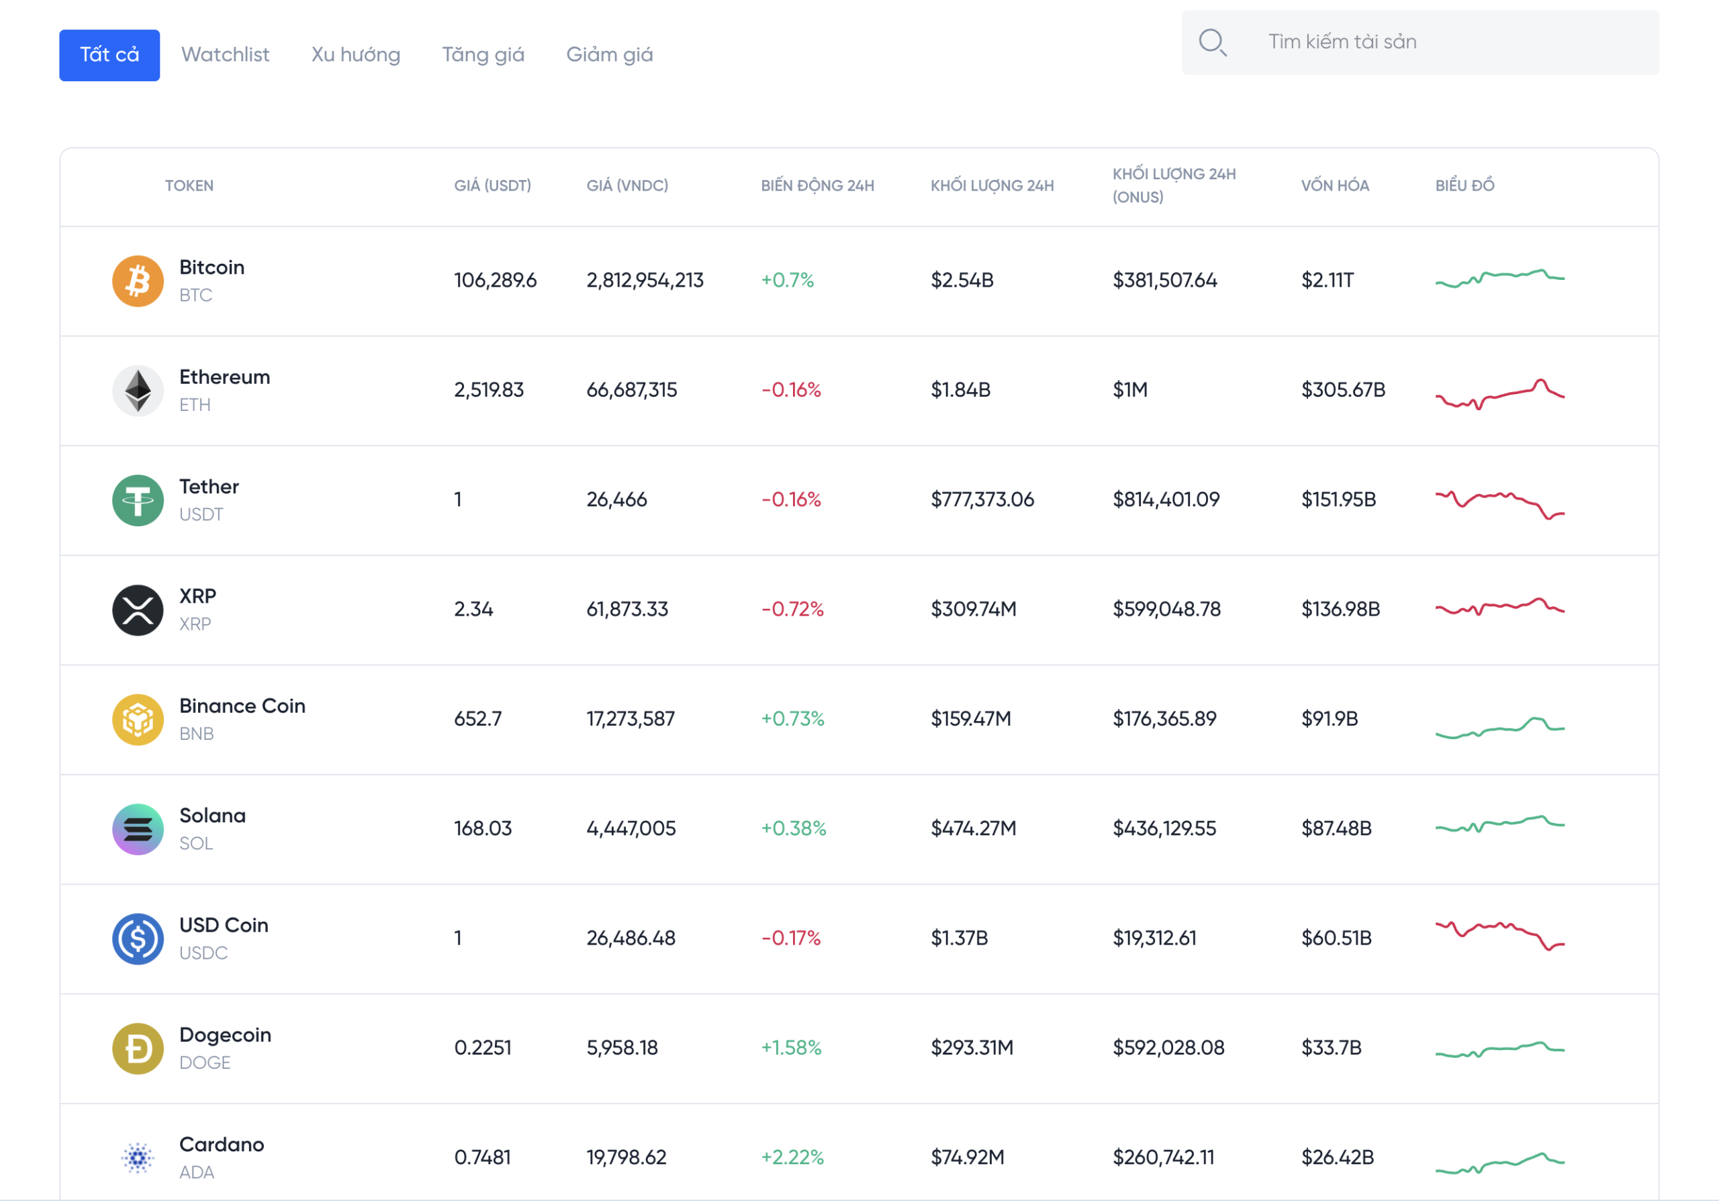Click Cardano change +2.22%
Image resolution: width=1719 pixels, height=1201 pixels.
click(x=792, y=1157)
